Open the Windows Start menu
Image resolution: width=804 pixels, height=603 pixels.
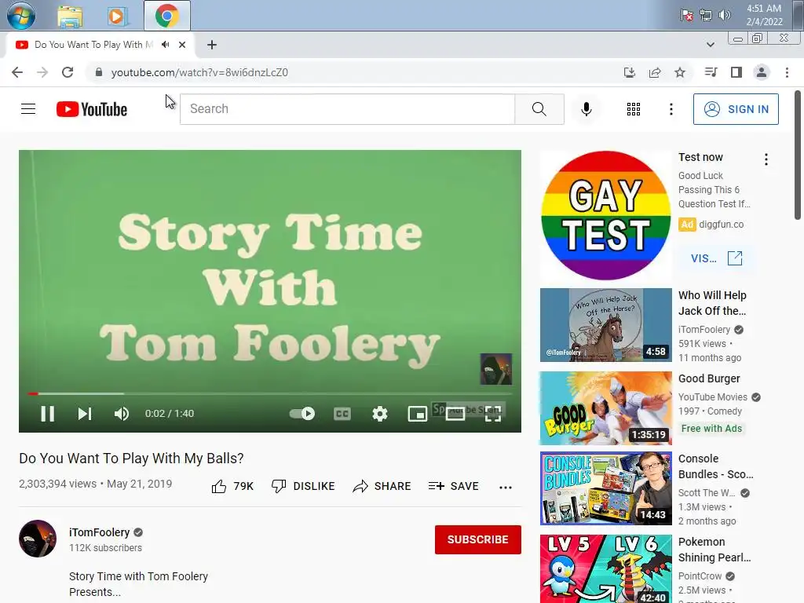21,16
